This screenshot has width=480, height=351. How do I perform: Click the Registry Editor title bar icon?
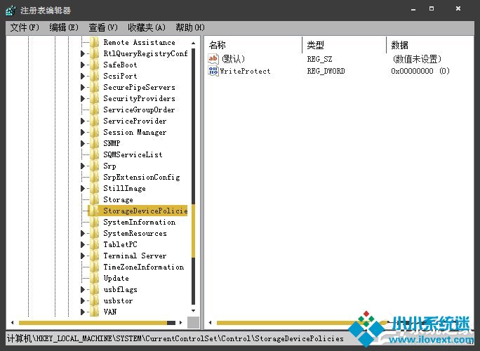(x=11, y=10)
